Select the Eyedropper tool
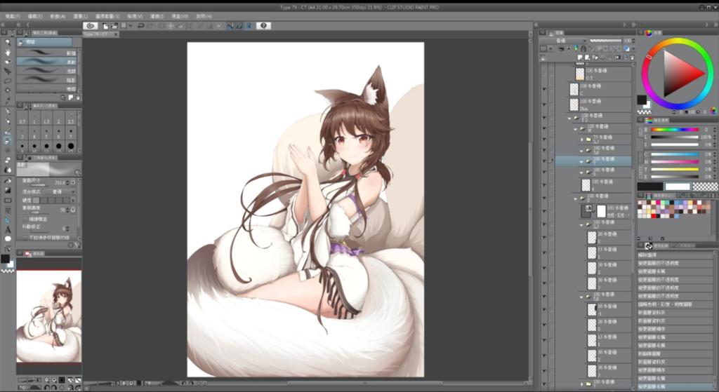719x392 pixels. coord(7,100)
